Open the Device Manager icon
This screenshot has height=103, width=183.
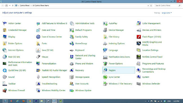tap(105, 30)
